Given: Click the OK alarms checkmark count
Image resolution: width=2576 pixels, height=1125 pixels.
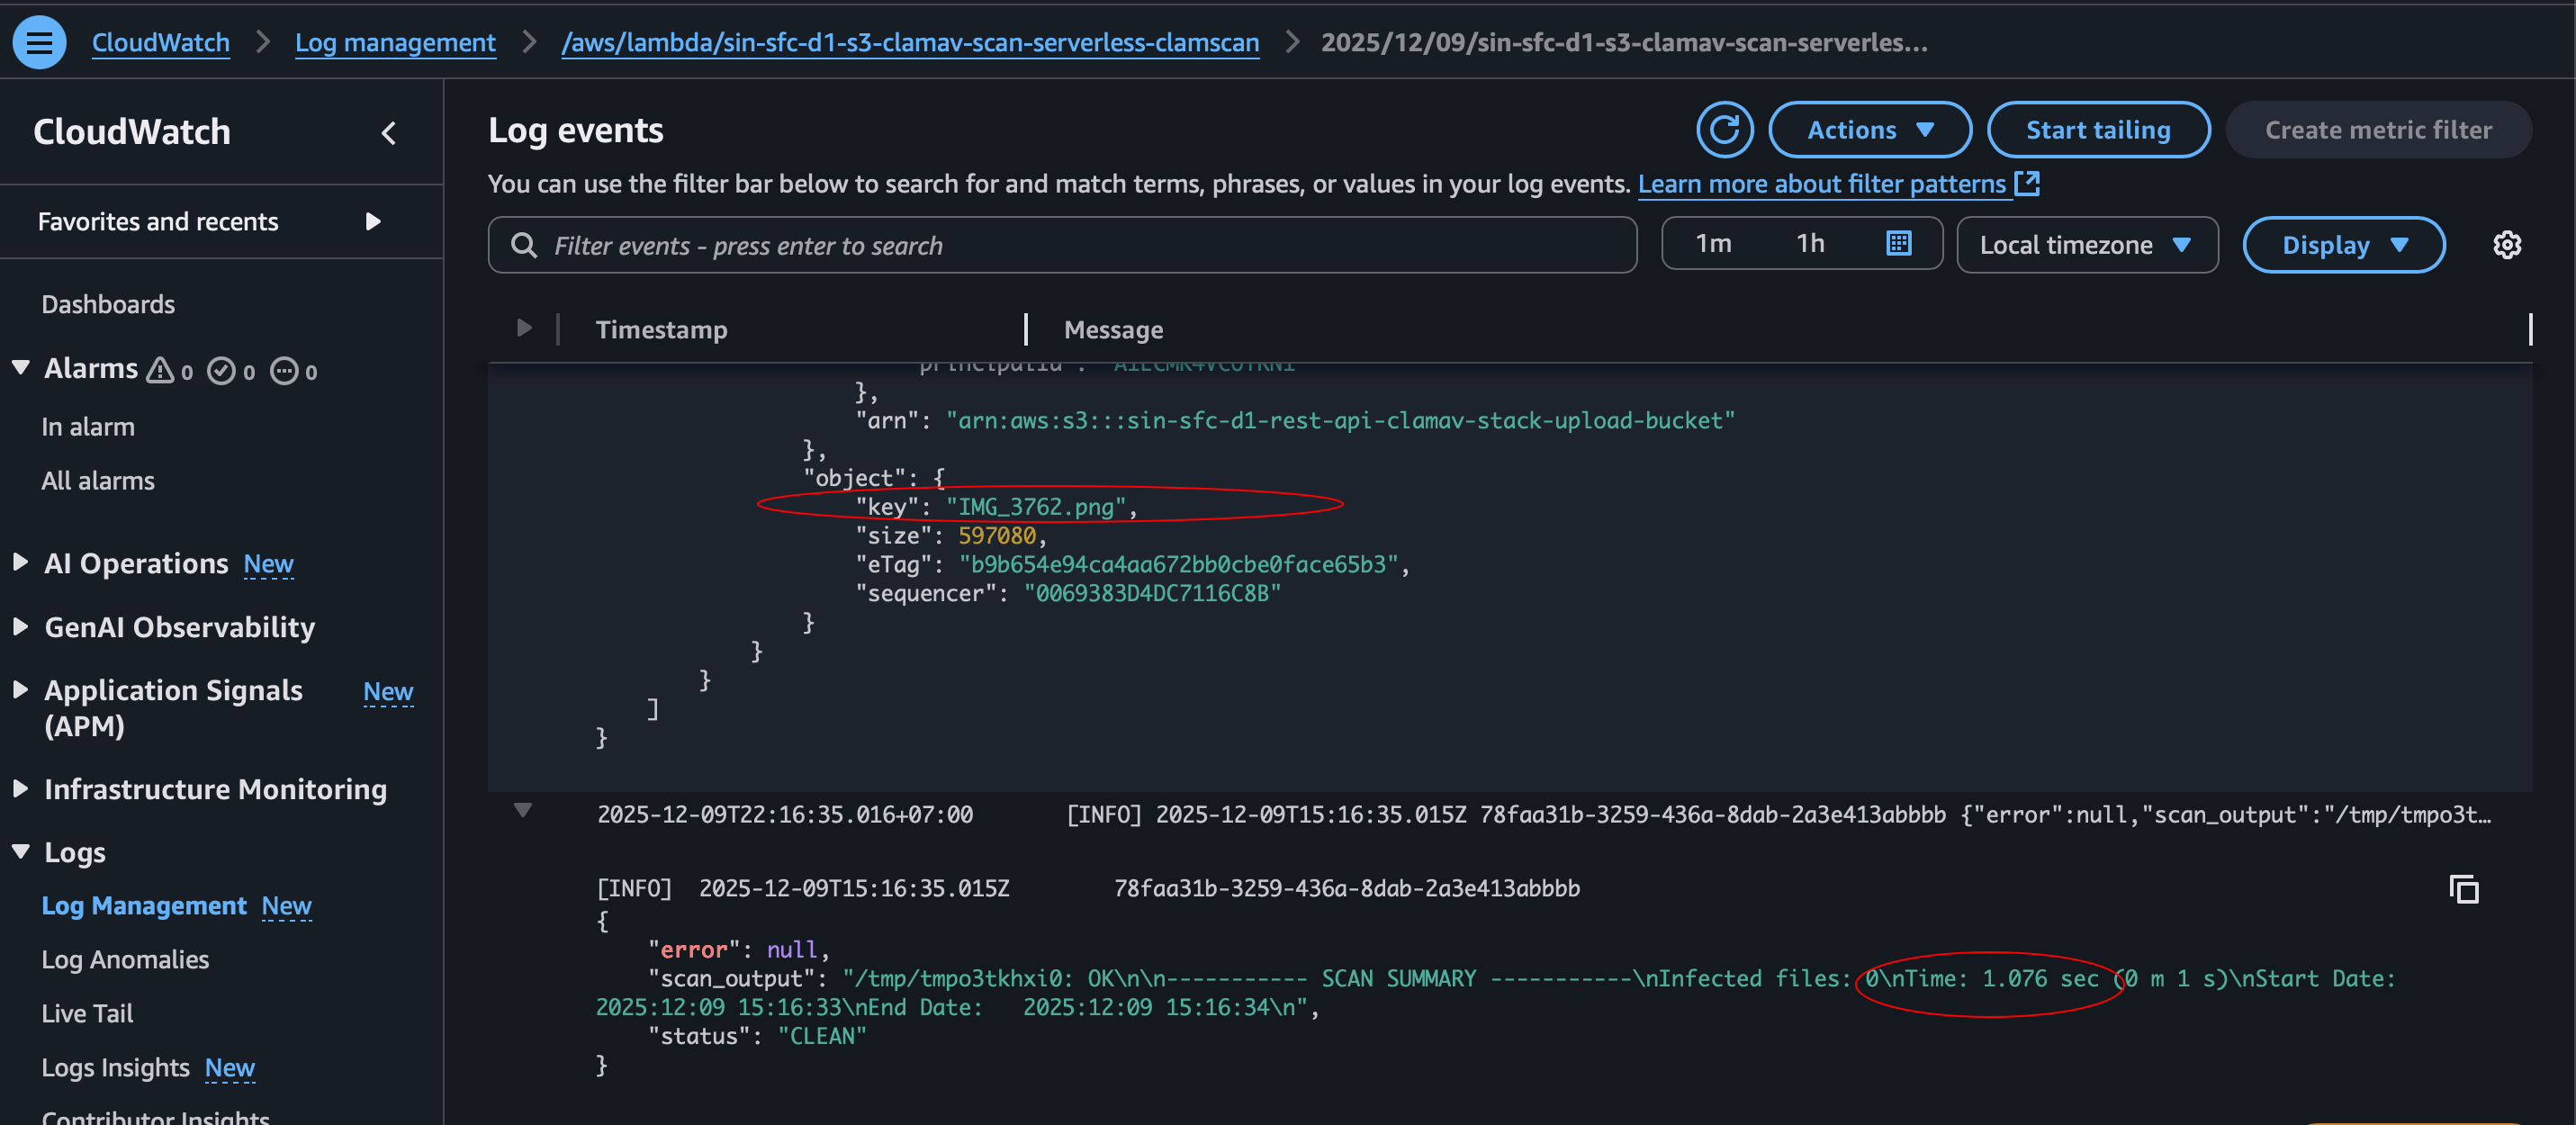Looking at the screenshot, I should point(231,371).
